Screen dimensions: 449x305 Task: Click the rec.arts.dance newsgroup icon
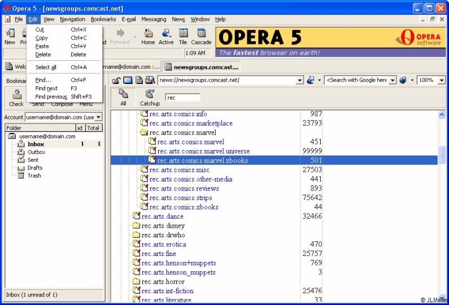click(137, 216)
